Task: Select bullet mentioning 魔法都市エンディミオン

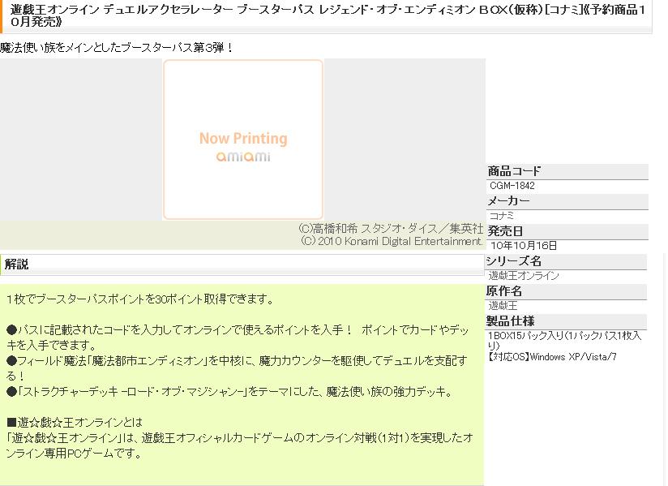Action: tap(237, 368)
